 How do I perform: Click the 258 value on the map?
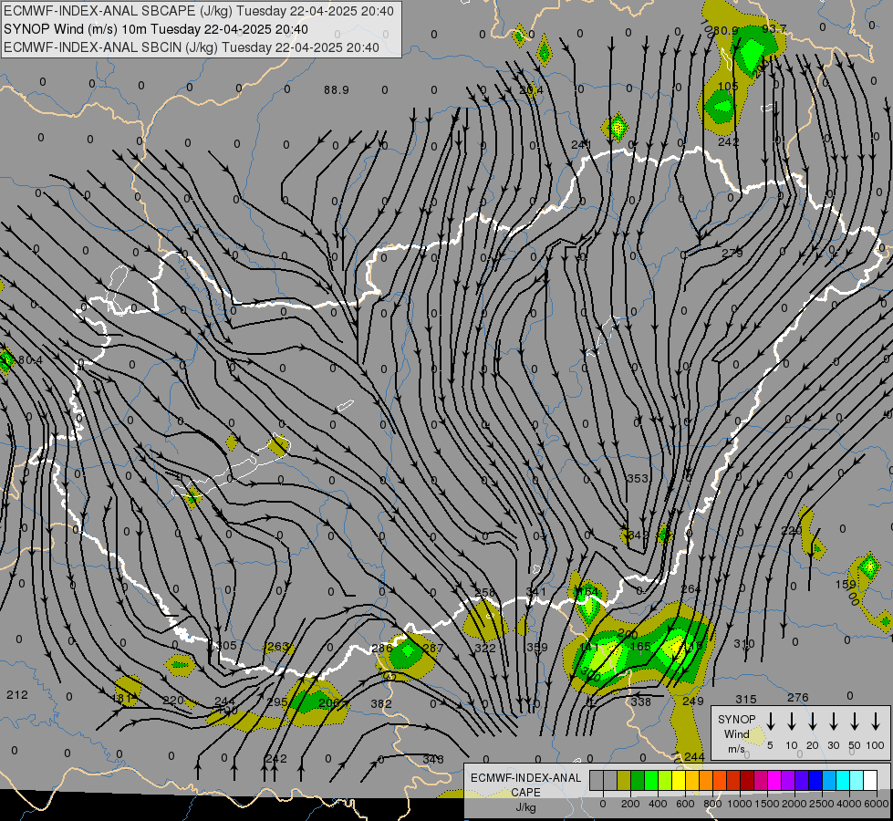pyautogui.click(x=484, y=593)
